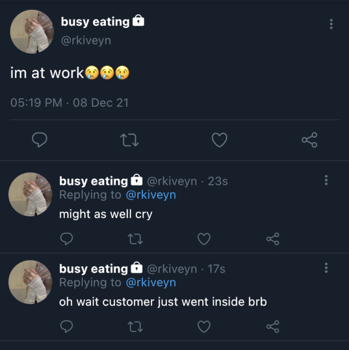Reply to the "customer just went inside" tweet
This screenshot has height=350, width=349.
pyautogui.click(x=67, y=326)
